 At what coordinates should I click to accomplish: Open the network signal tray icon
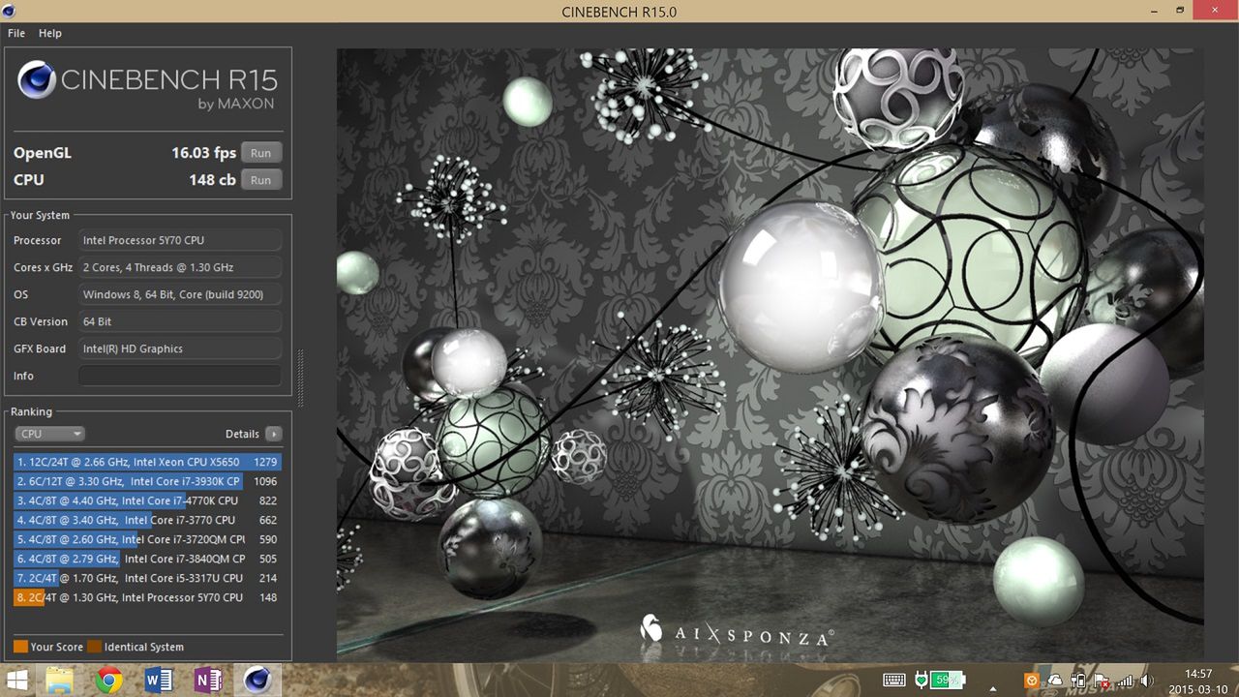click(x=1125, y=681)
